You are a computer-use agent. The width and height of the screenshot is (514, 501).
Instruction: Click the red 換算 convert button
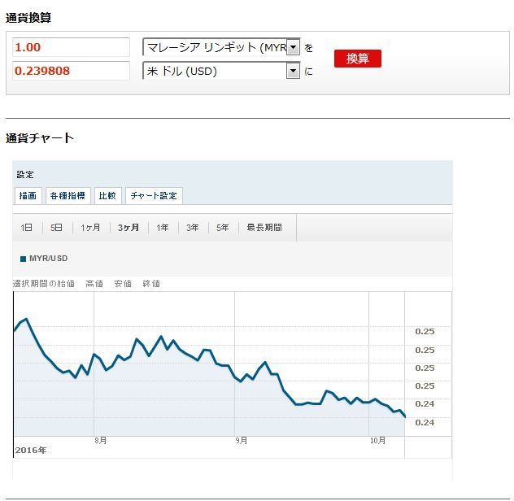(358, 59)
